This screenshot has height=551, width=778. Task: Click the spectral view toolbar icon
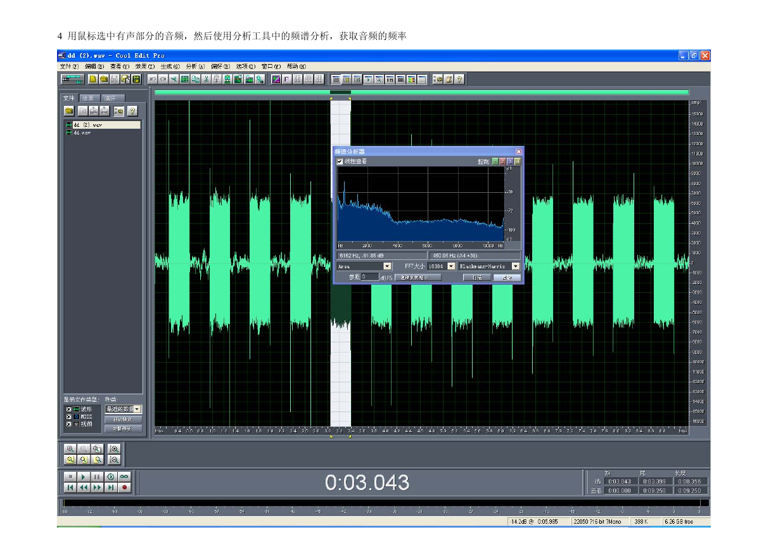(x=275, y=79)
